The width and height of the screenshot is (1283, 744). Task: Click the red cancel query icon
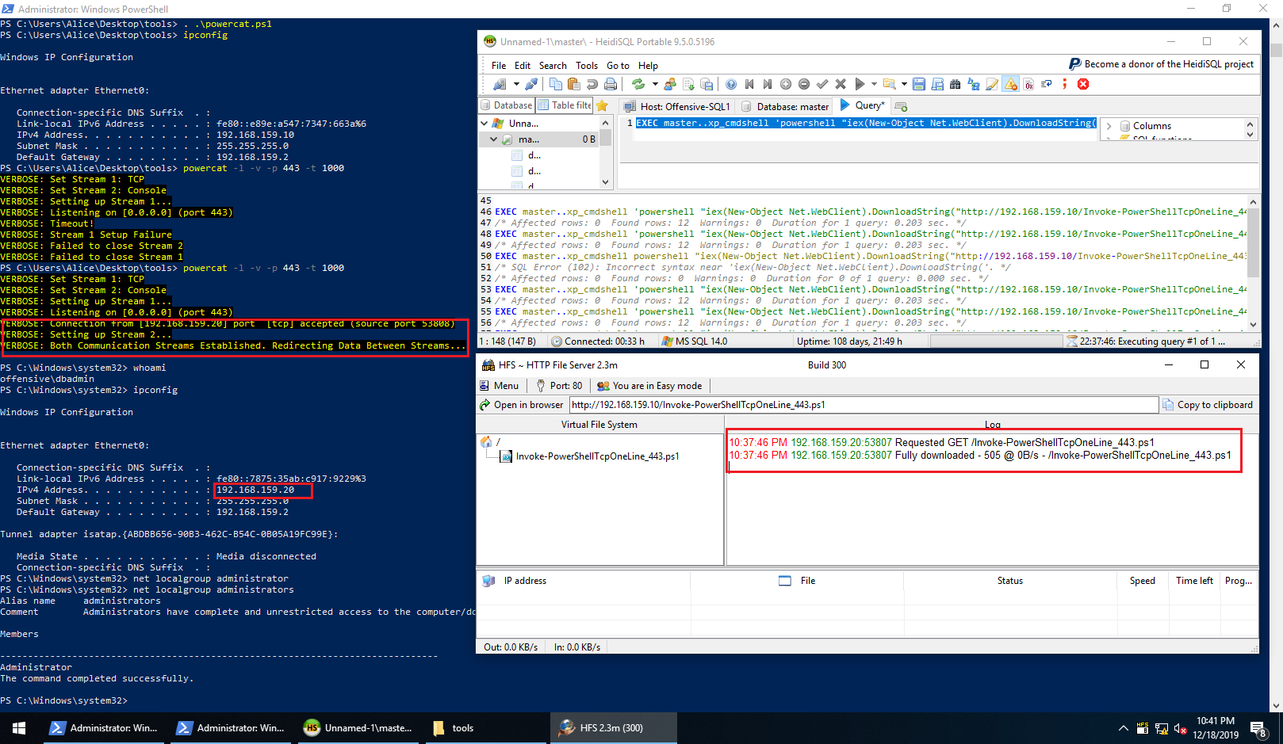click(1083, 84)
